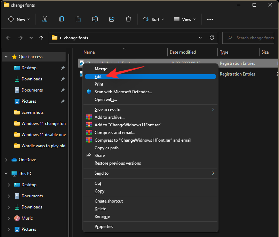Screen dimensions: 279x237
Task: Click the pin icon beside Desktop
Action: (63, 68)
